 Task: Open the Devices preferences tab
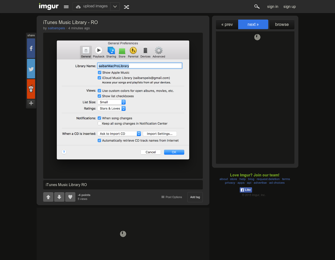click(x=145, y=52)
